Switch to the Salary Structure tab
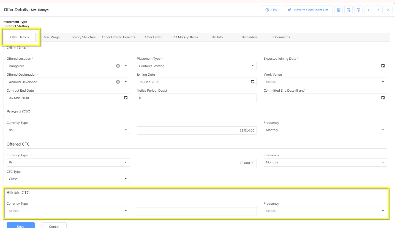Image resolution: width=395 pixels, height=241 pixels. coord(84,37)
